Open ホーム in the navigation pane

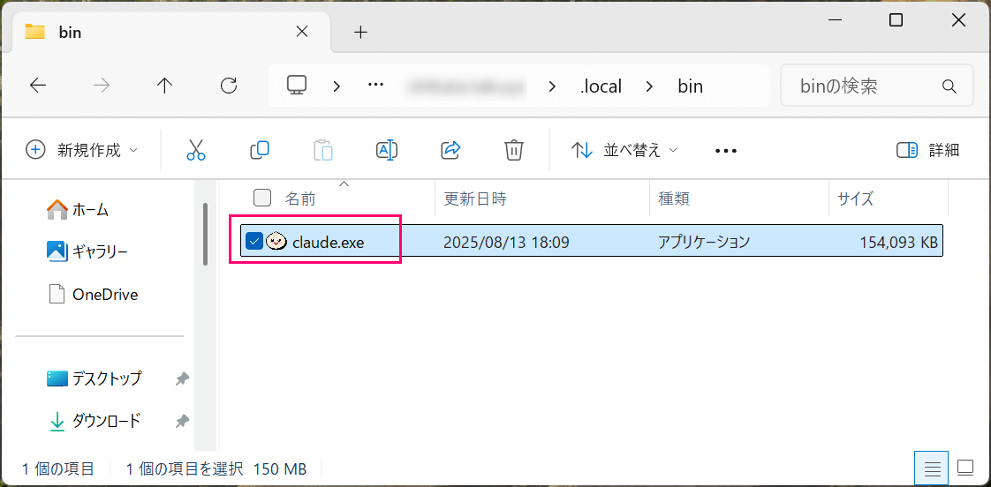pyautogui.click(x=79, y=210)
